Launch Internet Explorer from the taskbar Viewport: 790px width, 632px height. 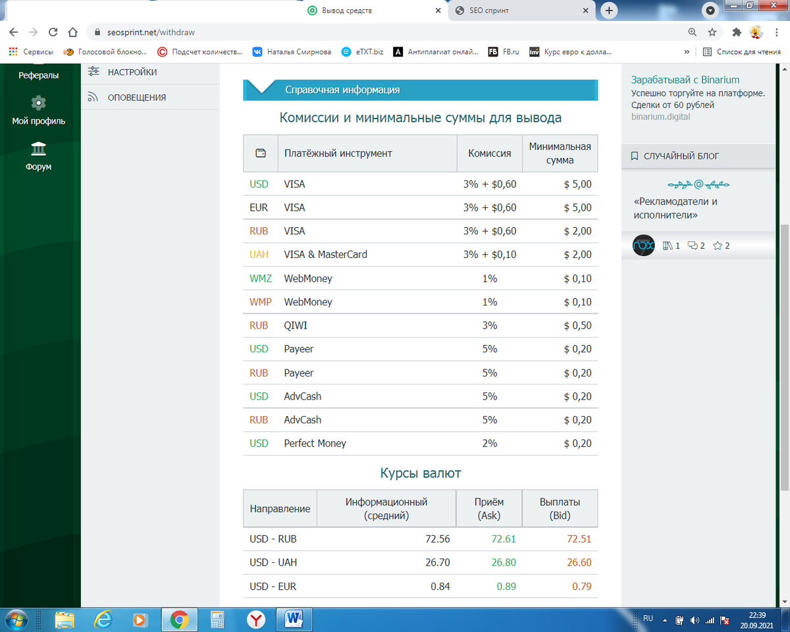(x=103, y=619)
